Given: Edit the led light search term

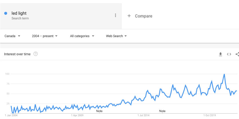Looking at the screenshot, I should 19,13.
